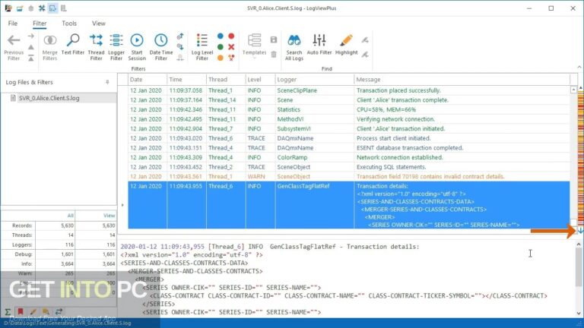Select the Filter ribbon tab
This screenshot has height=328, width=584.
[x=40, y=24]
